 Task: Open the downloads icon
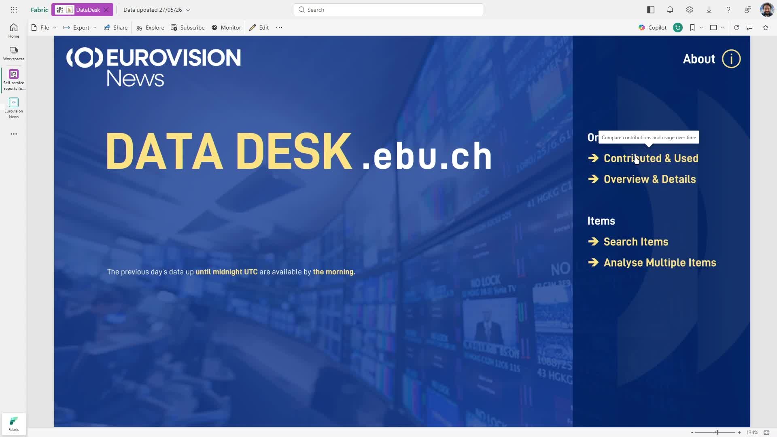click(709, 10)
